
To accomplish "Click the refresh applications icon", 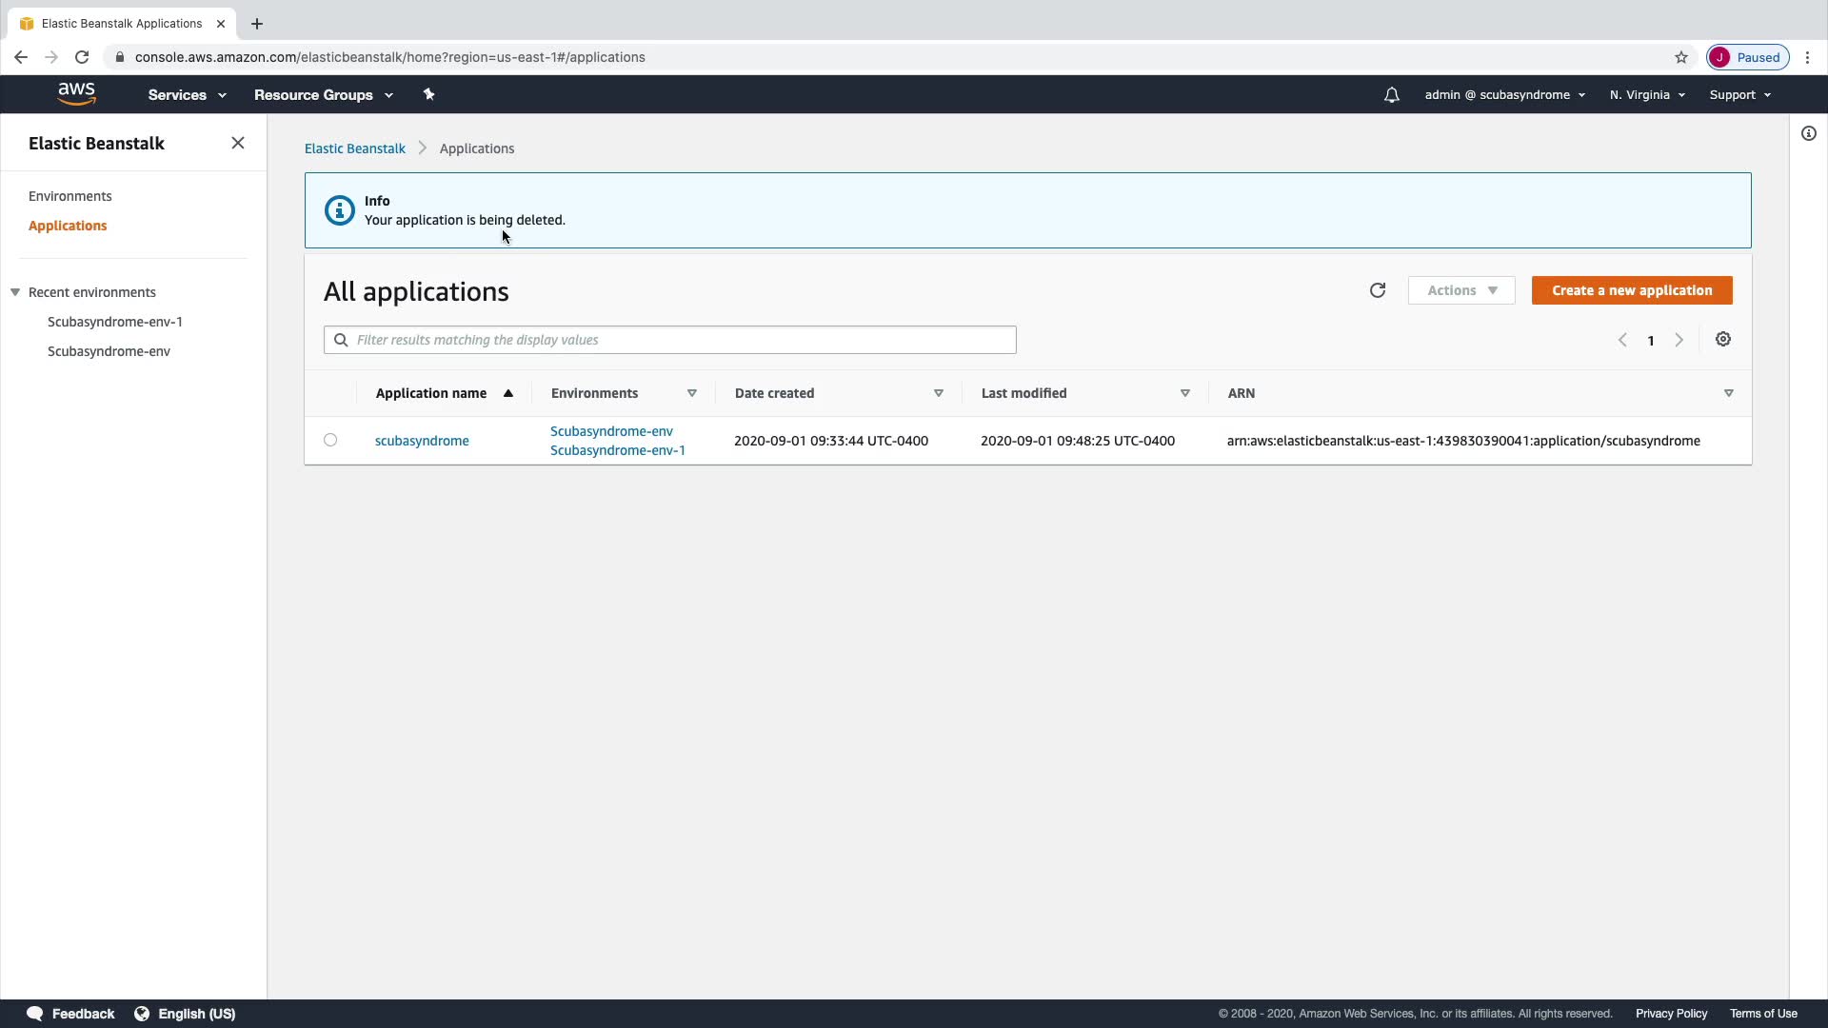I will point(1377,290).
